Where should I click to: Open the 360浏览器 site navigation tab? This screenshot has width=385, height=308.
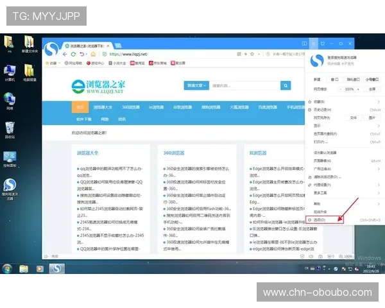pos(131,107)
